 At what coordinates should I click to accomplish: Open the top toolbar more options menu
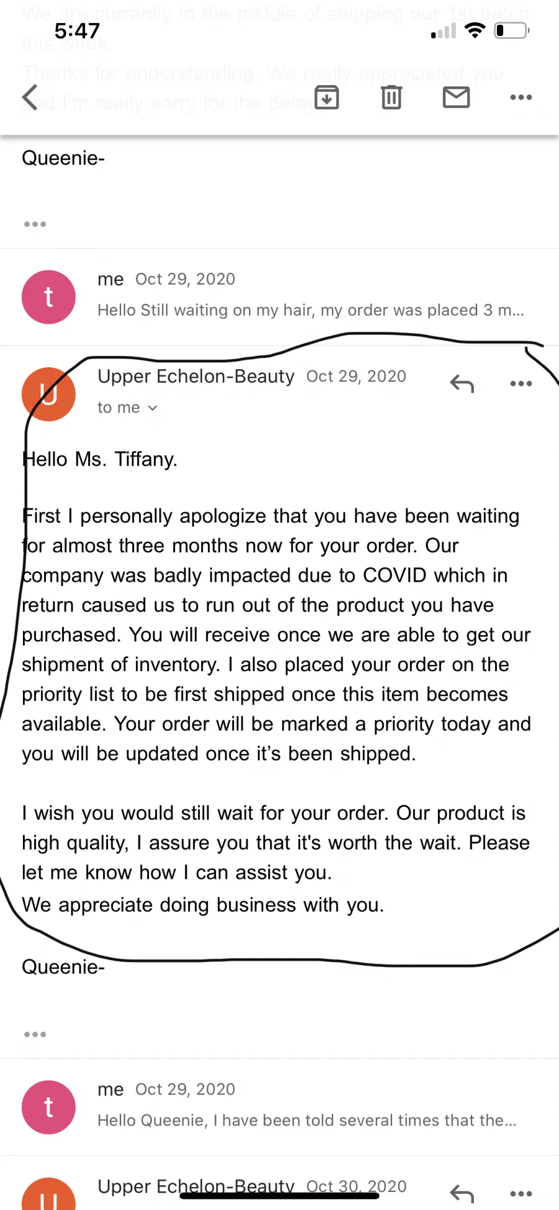pyautogui.click(x=520, y=98)
